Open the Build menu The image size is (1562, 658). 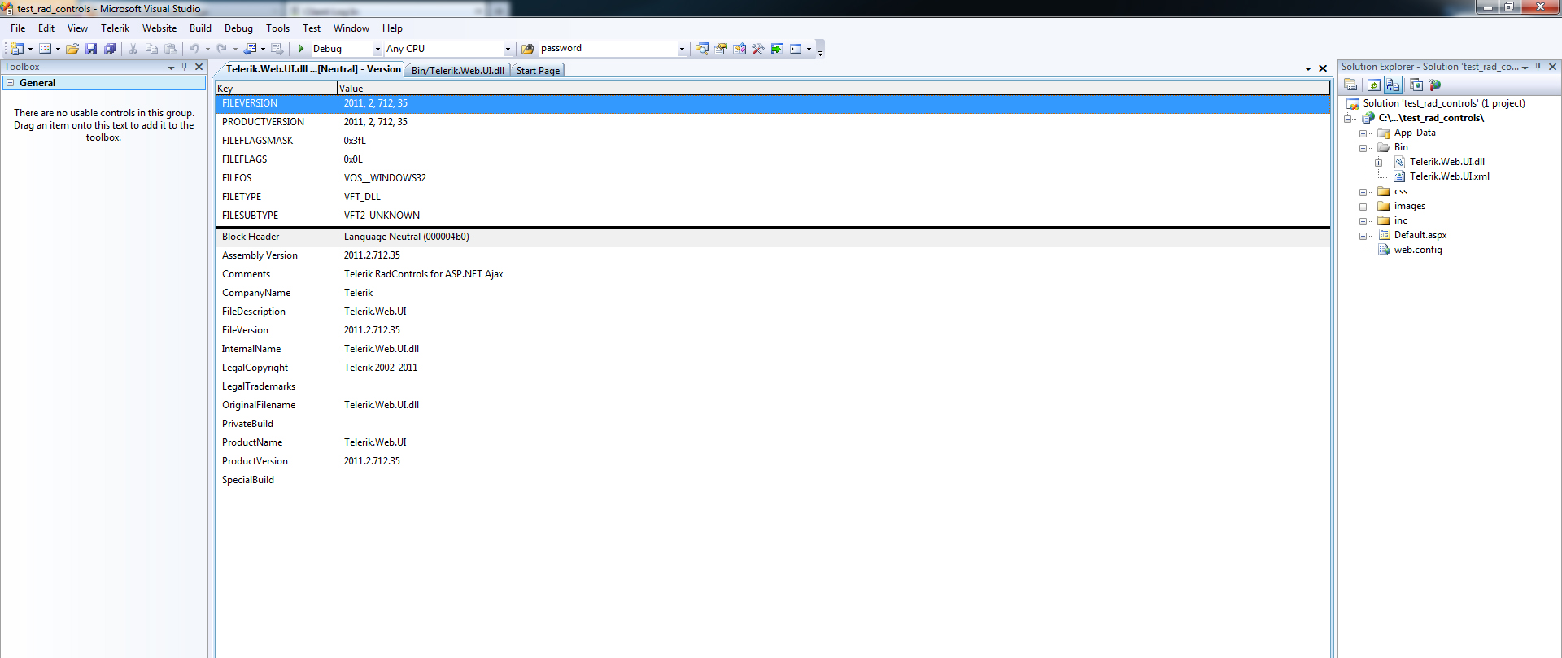[200, 28]
